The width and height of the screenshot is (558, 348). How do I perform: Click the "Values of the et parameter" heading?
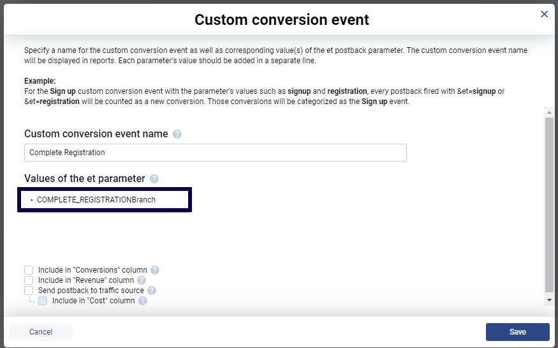(85, 179)
